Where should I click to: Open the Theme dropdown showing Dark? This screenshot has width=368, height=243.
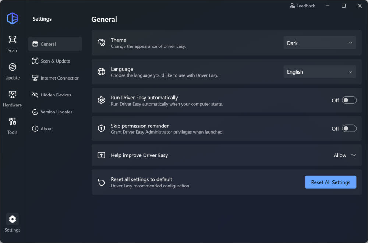point(319,43)
